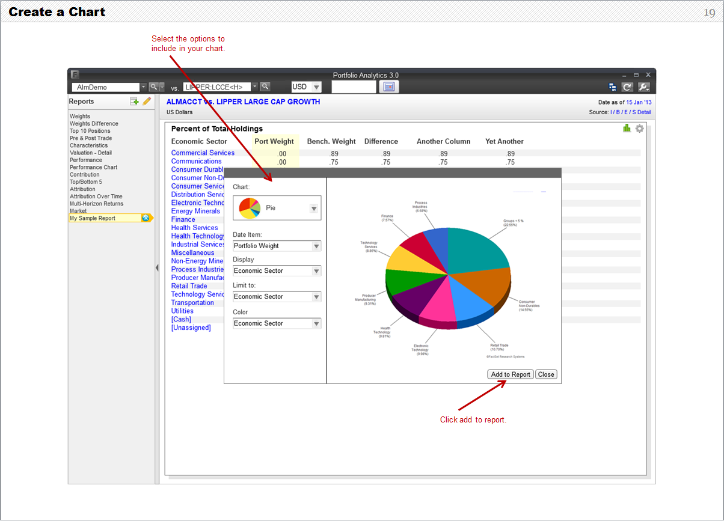
Task: Click the Another Column header
Action: [444, 142]
